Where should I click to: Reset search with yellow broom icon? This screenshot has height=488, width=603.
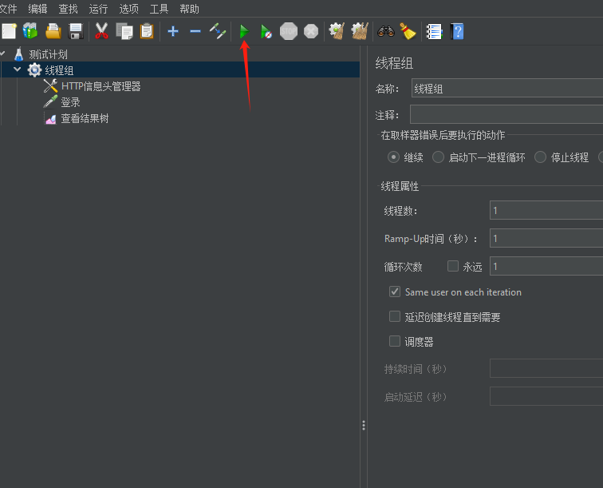[x=408, y=31]
